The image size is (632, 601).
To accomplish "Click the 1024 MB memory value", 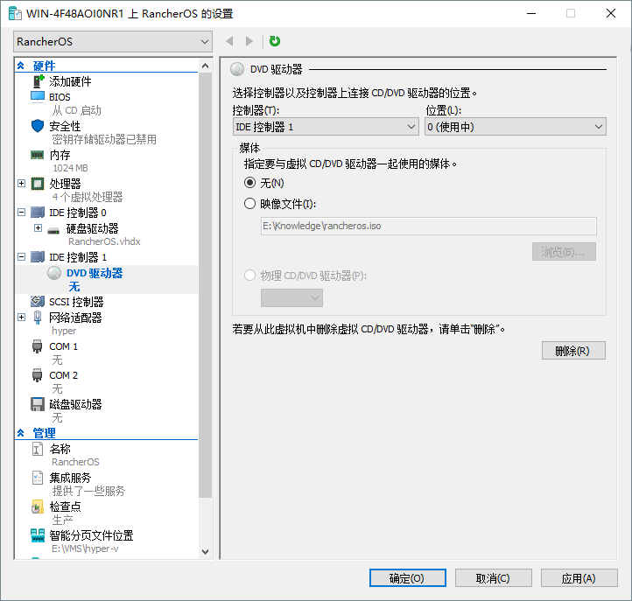I will tap(70, 168).
